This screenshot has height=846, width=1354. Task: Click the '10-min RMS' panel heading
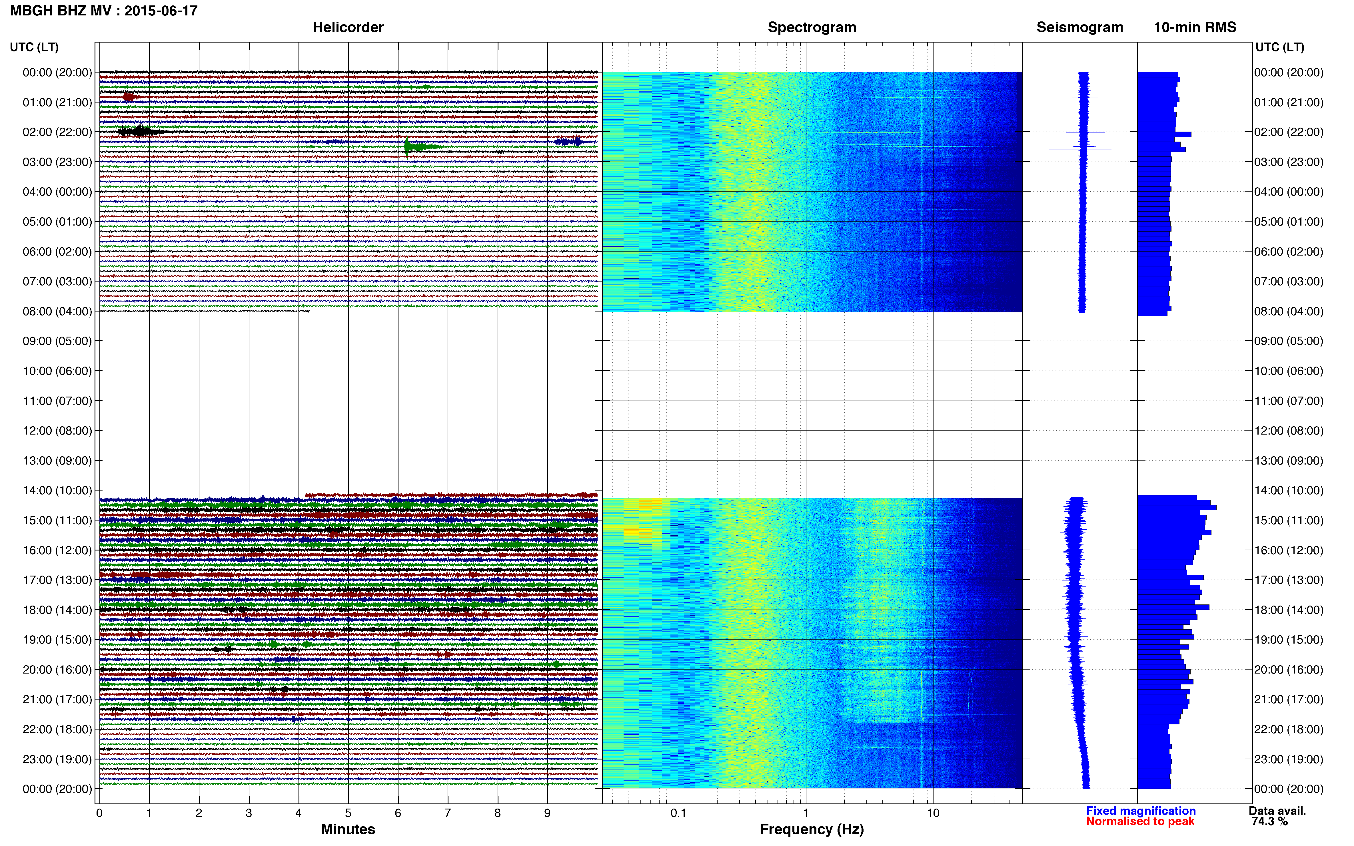(x=1195, y=27)
